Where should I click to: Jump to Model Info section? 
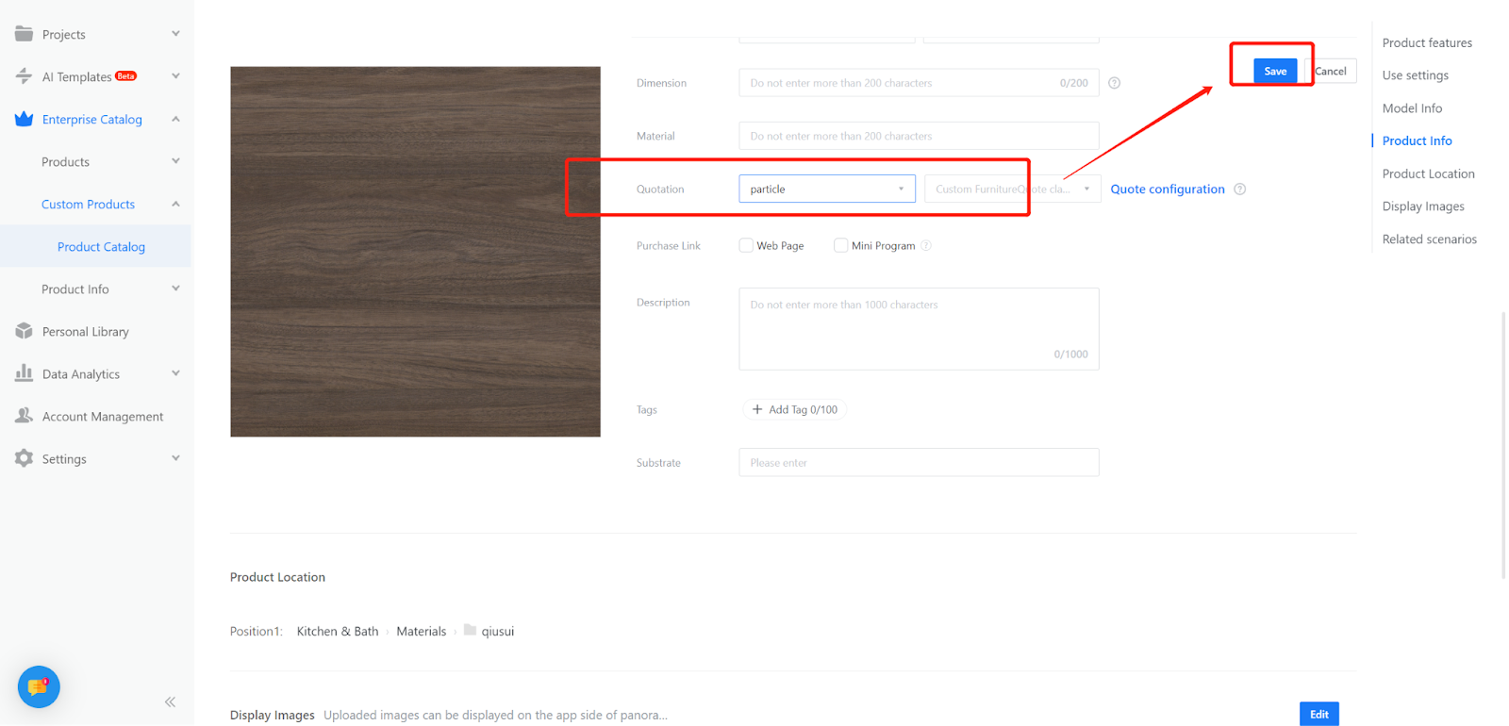tap(1412, 108)
